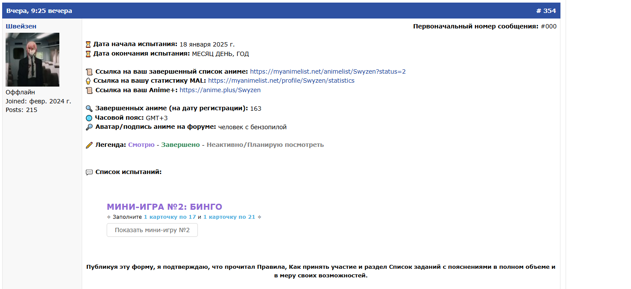Click the post timestamp 'Вчера, 9:25 вечера'

(39, 11)
